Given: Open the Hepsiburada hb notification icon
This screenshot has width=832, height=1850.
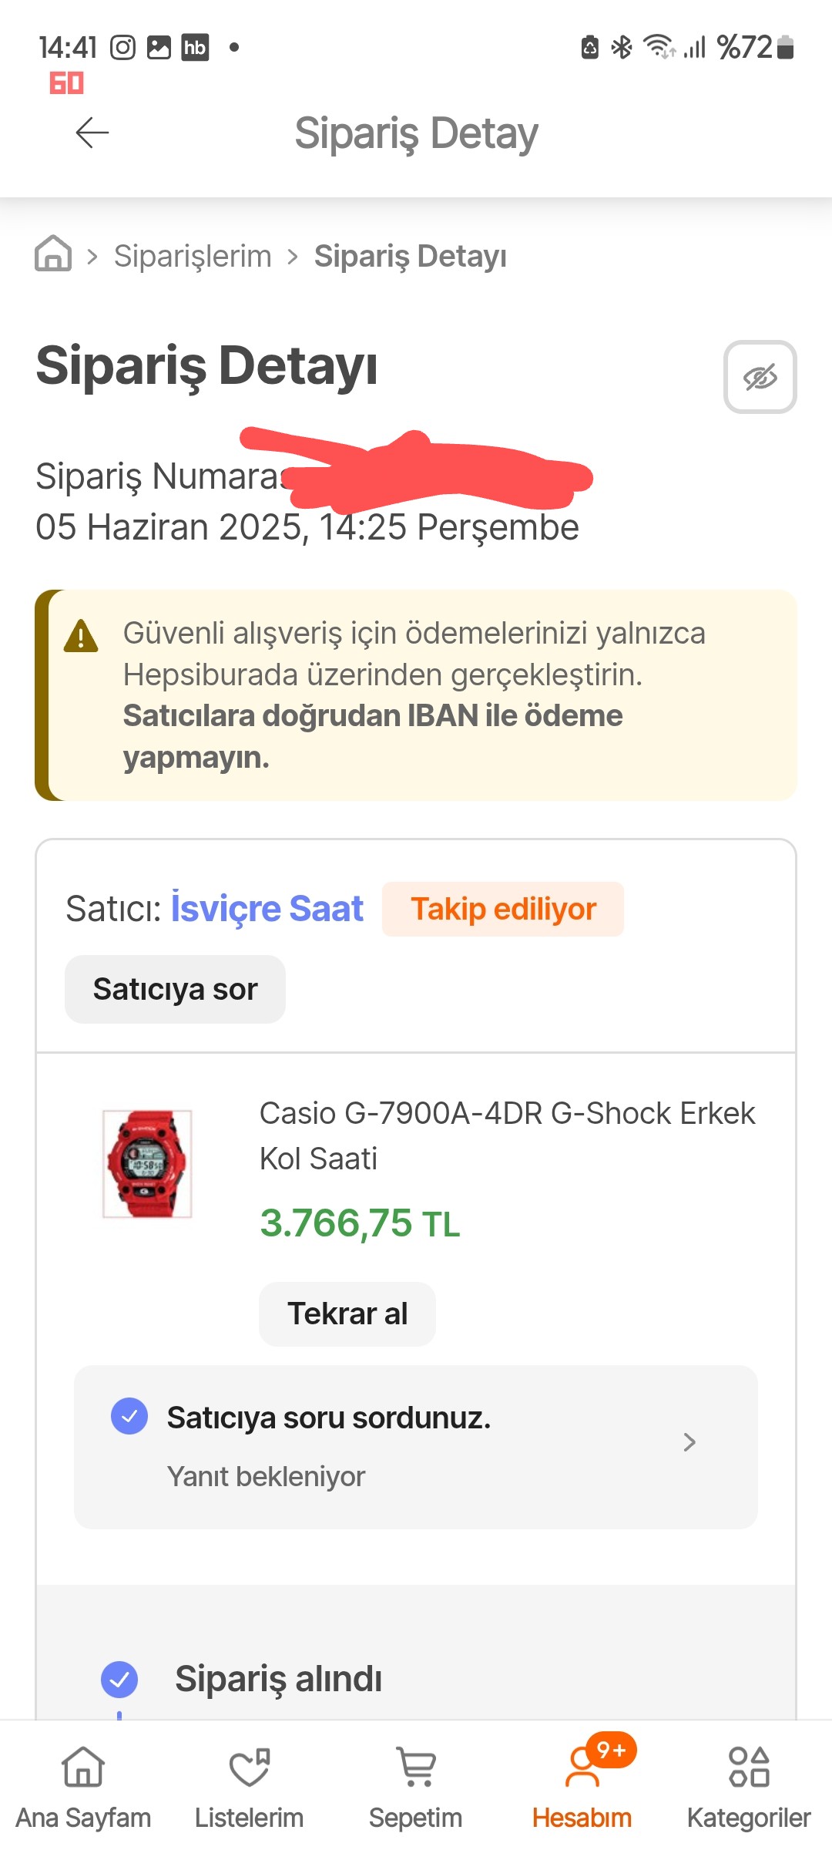Looking at the screenshot, I should click(x=195, y=48).
